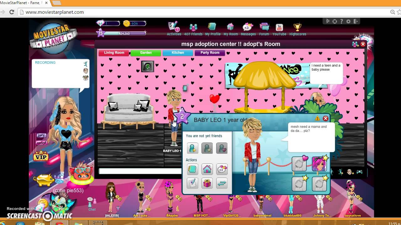Click the VIP badge

(x=41, y=156)
